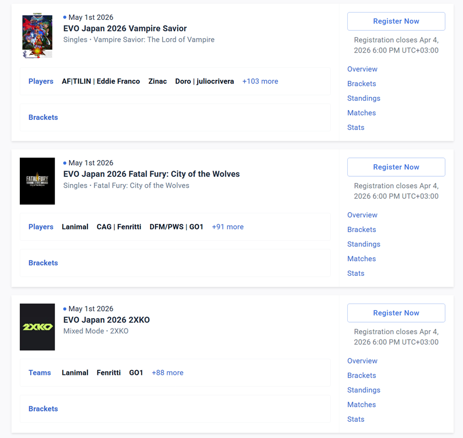The image size is (463, 438).
Task: Select Lanimal in Fatal Fury players
Action: [75, 227]
